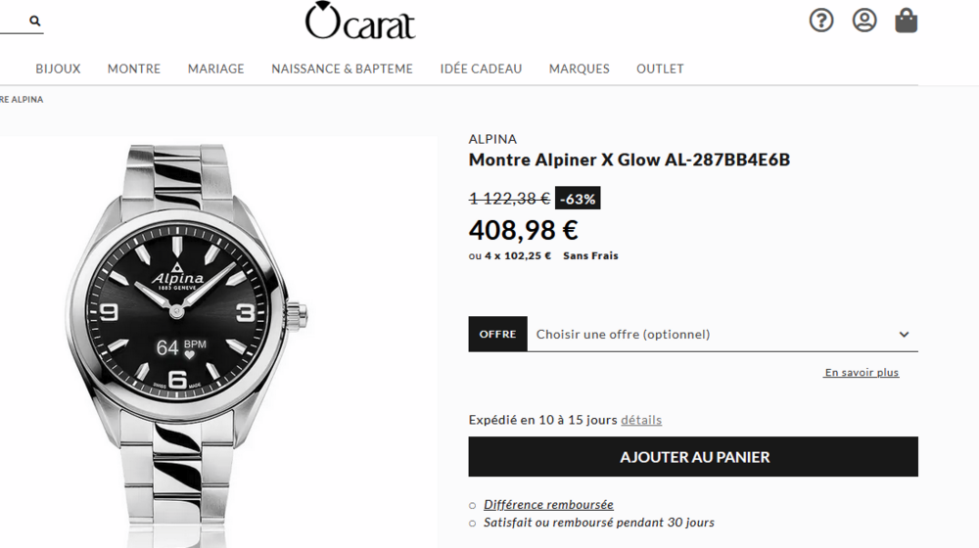Open the IDÉE CADEAU menu

481,68
